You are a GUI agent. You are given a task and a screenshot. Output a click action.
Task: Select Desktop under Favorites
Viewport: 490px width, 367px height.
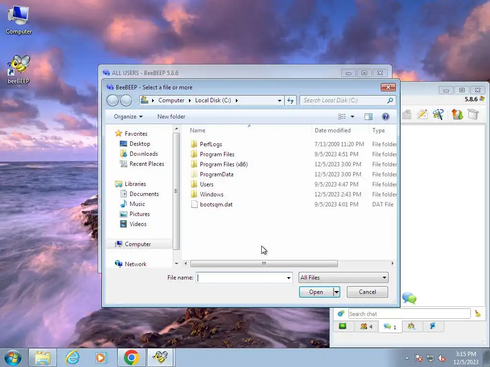pyautogui.click(x=140, y=144)
